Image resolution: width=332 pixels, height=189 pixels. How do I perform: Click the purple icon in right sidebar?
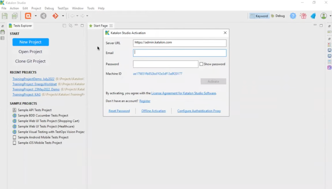329,67
